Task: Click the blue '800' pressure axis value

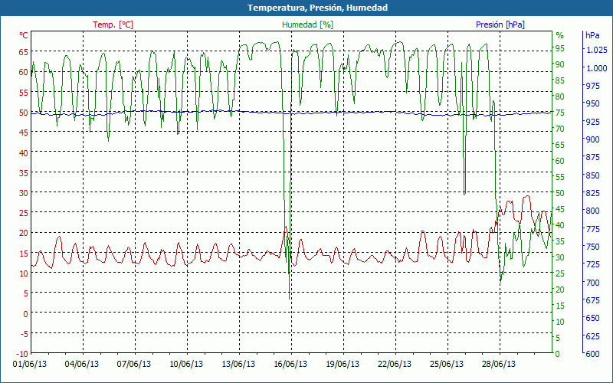Action: click(592, 211)
